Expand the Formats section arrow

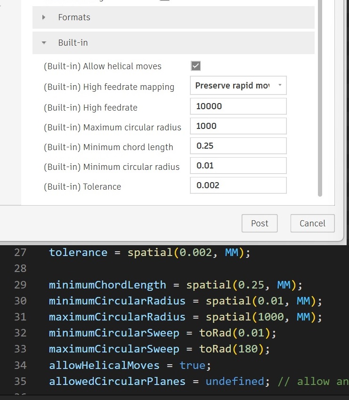click(x=44, y=17)
